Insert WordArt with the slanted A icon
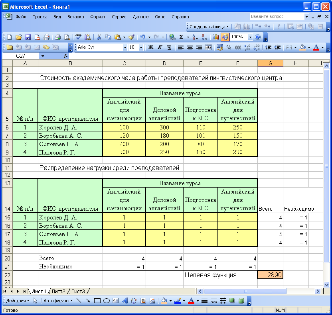 pyautogui.click(x=125, y=301)
